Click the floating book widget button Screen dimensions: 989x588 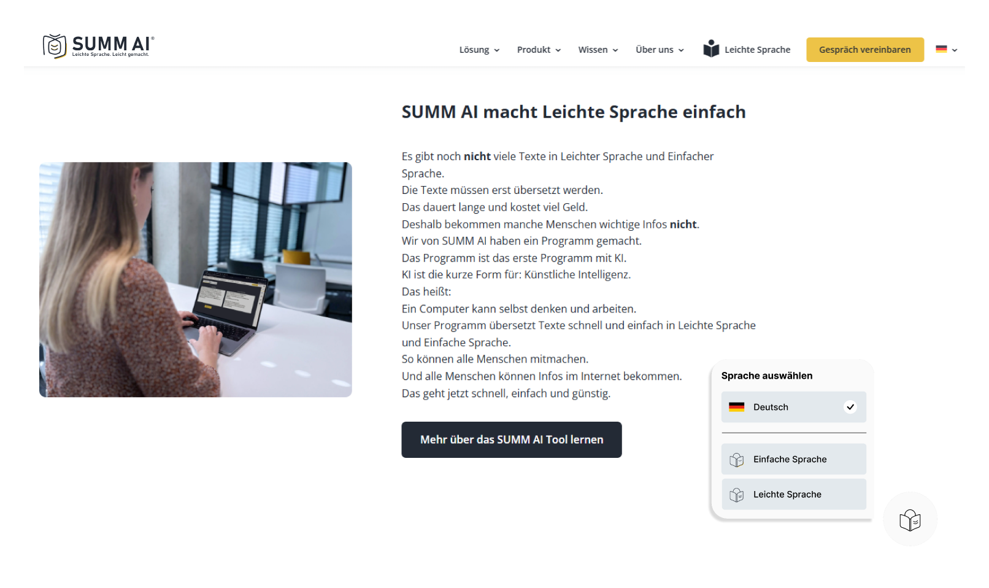[910, 519]
